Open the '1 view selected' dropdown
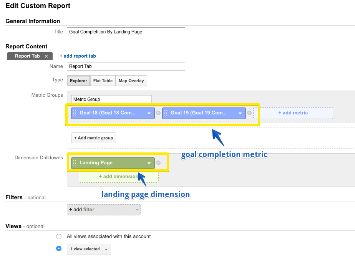The height and width of the screenshot is (263, 355). 88,249
